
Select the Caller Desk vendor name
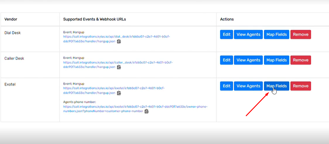(x=14, y=59)
